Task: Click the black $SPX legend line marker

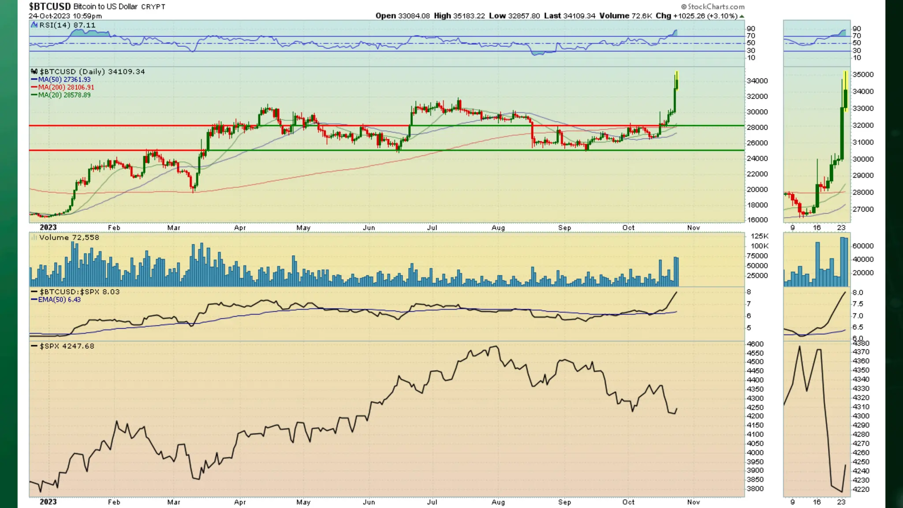Action: click(x=34, y=346)
